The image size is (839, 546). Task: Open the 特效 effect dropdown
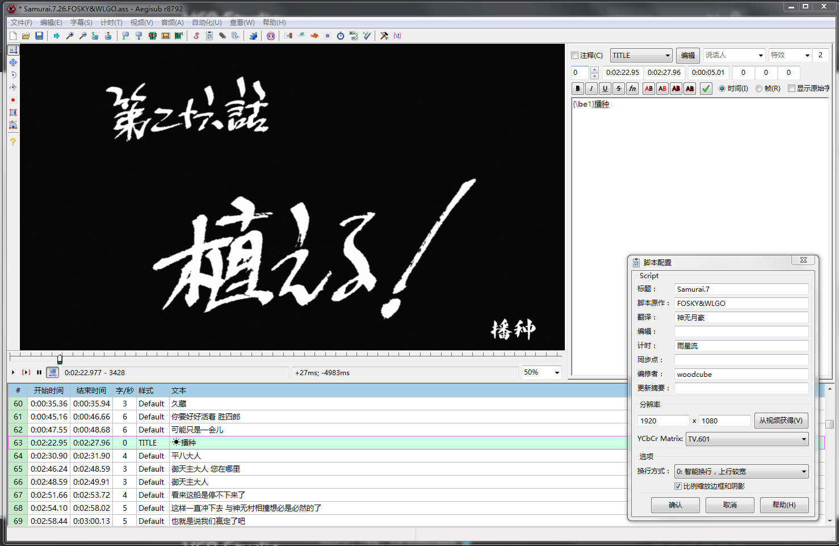[807, 56]
